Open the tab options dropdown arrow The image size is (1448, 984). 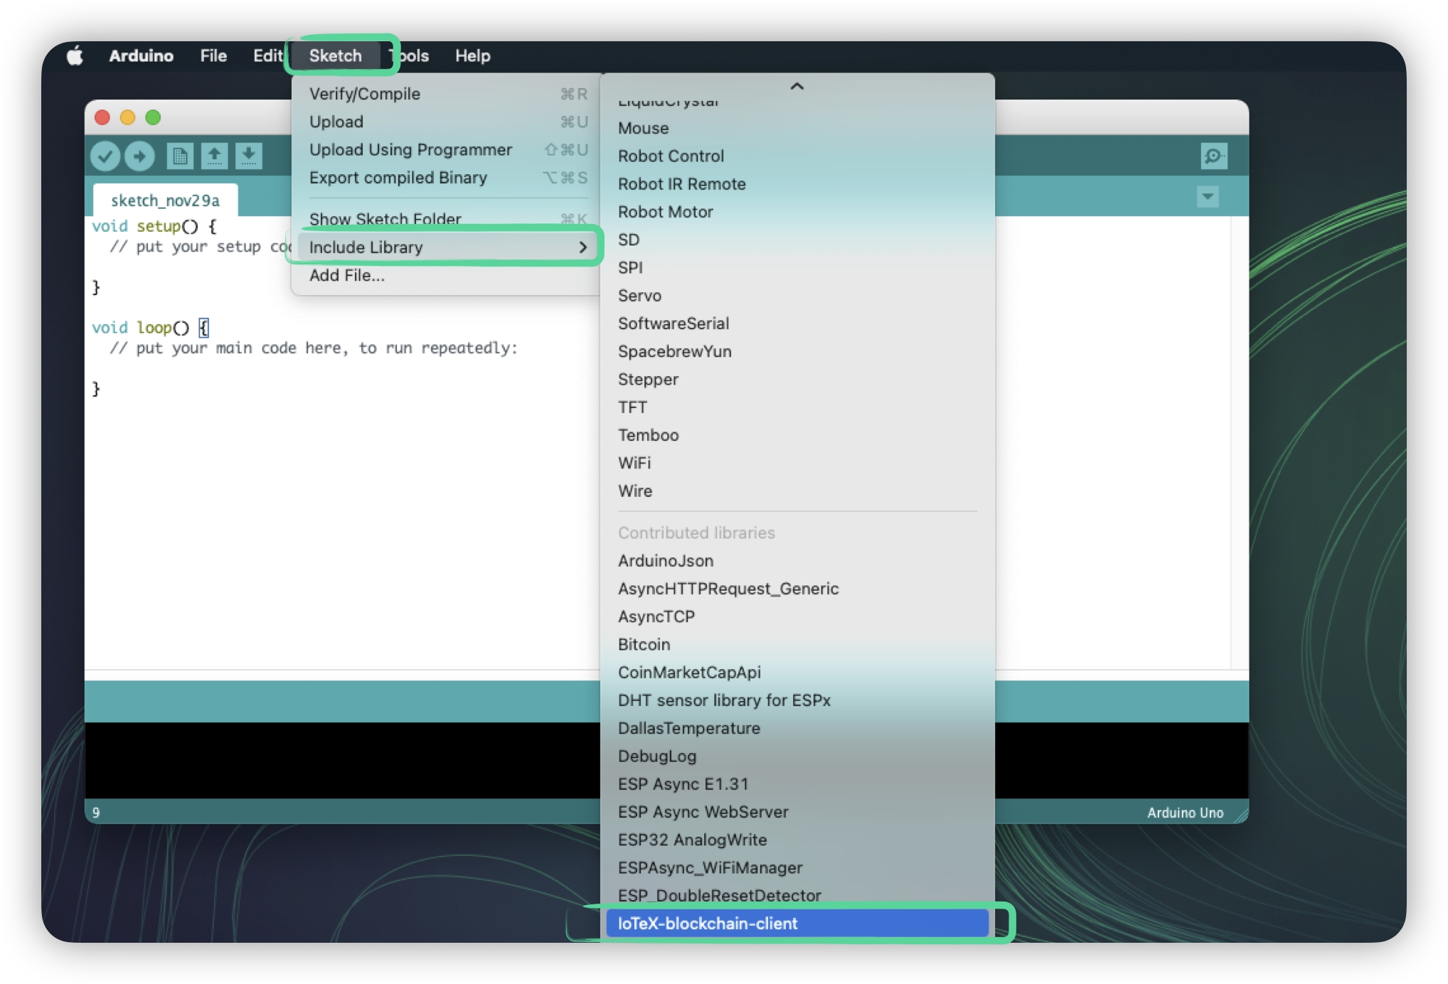tap(1207, 196)
